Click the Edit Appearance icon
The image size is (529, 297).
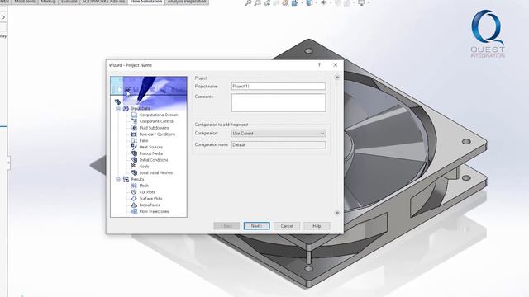338,3
